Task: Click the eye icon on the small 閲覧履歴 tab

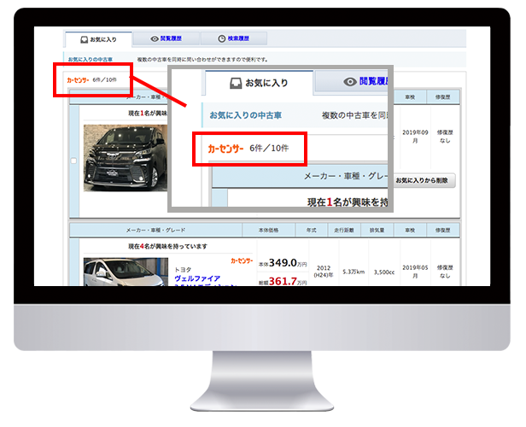Action: [x=154, y=38]
